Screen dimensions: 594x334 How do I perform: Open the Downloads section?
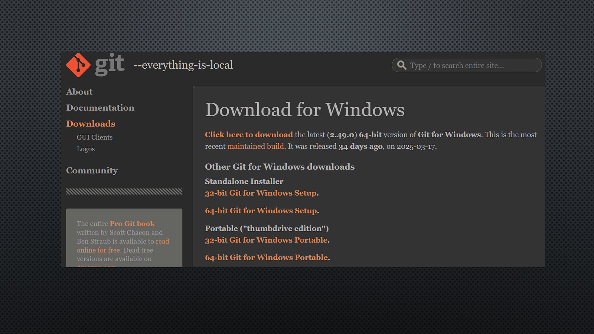point(91,124)
